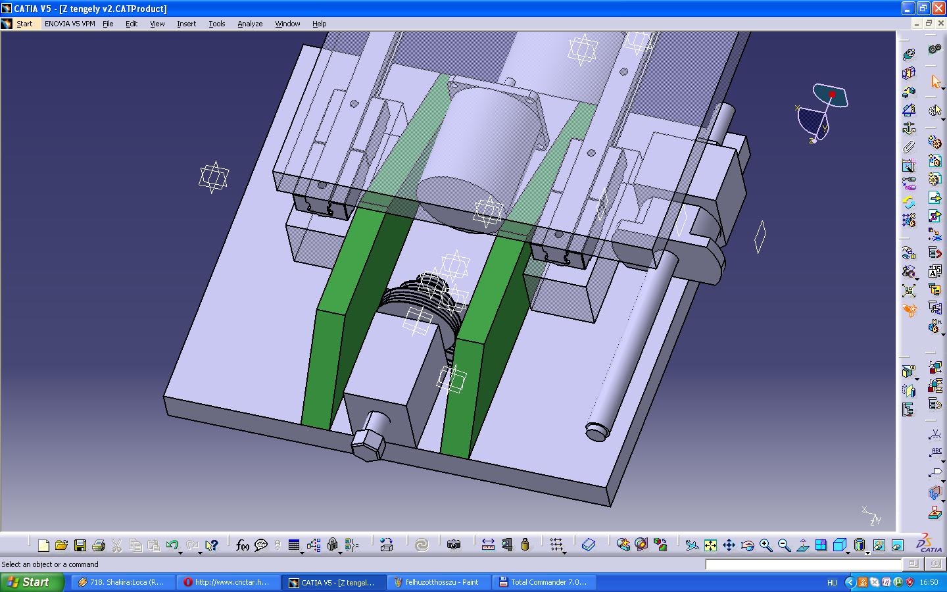Toggle the Fly mode airplane icon
947x592 pixels.
692,545
